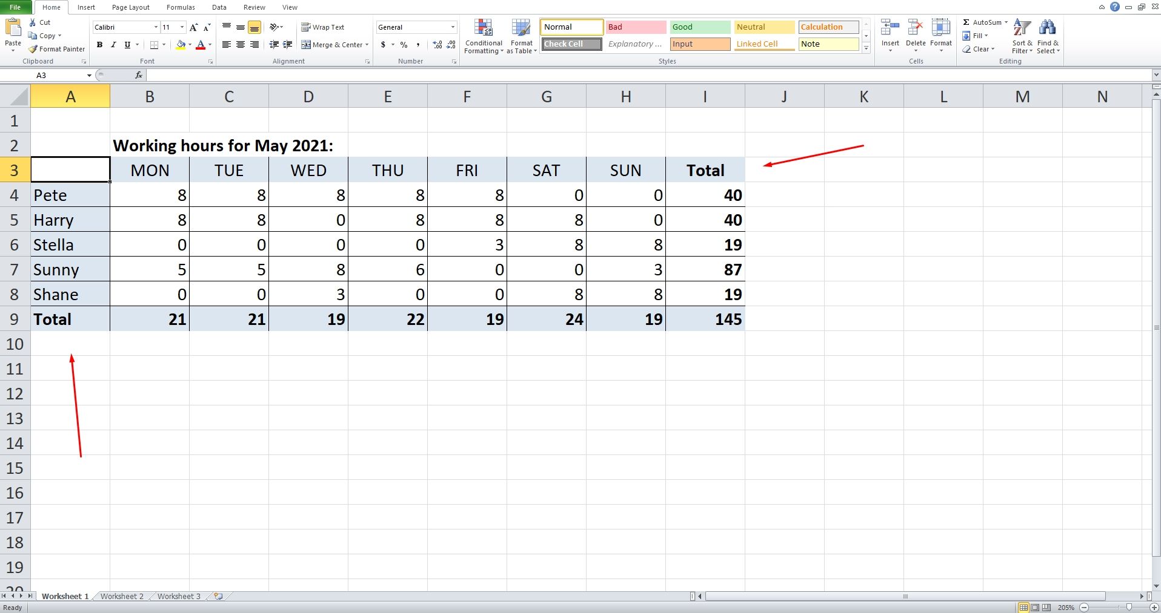The width and height of the screenshot is (1161, 613).
Task: Toggle Bold formatting
Action: tap(99, 45)
